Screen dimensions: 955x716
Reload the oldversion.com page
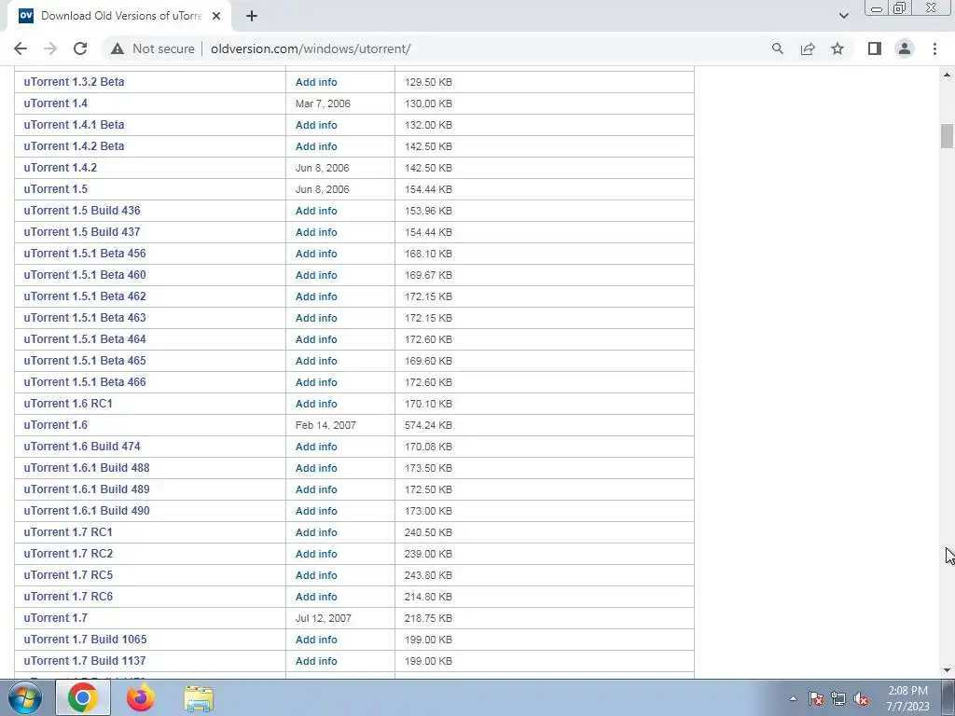[x=80, y=48]
